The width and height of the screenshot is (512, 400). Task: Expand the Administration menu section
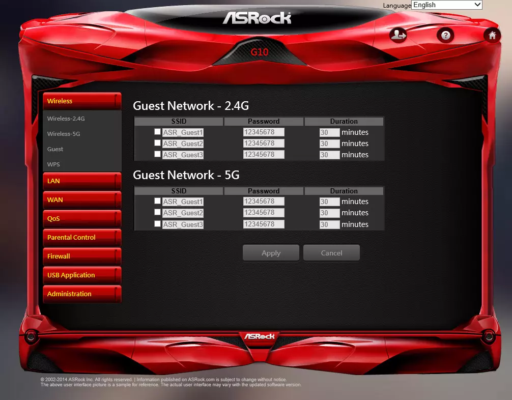click(82, 294)
